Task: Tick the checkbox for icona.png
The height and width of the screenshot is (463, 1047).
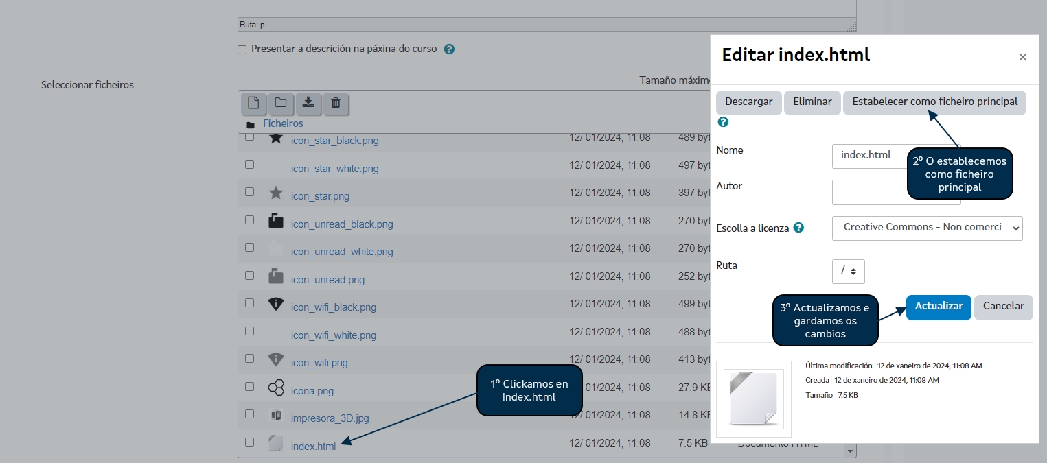Action: (250, 387)
